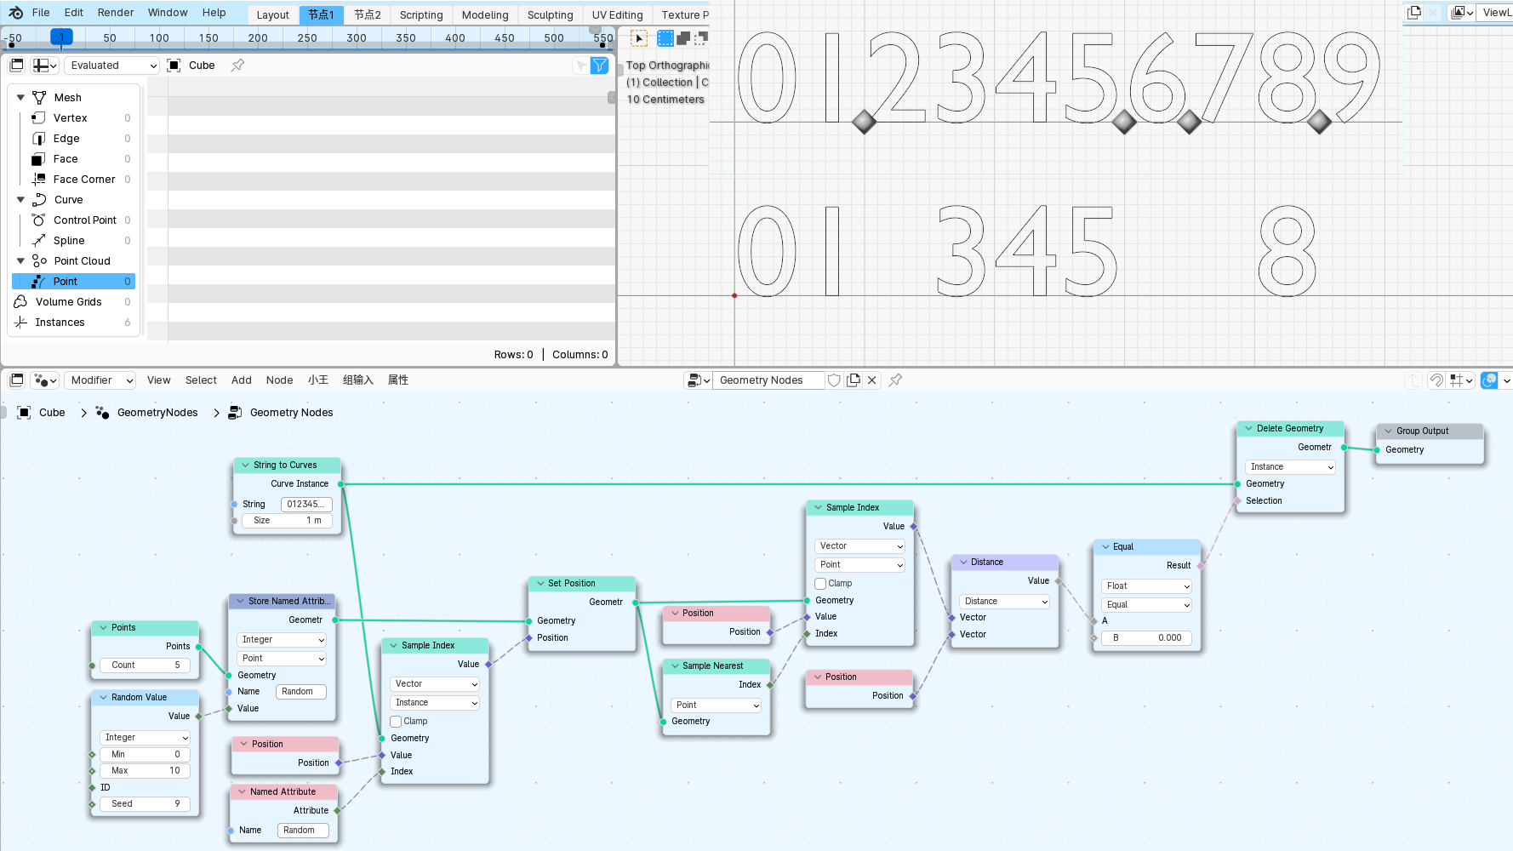Click the duplicate node tree icon
1513x851 pixels.
pos(854,380)
